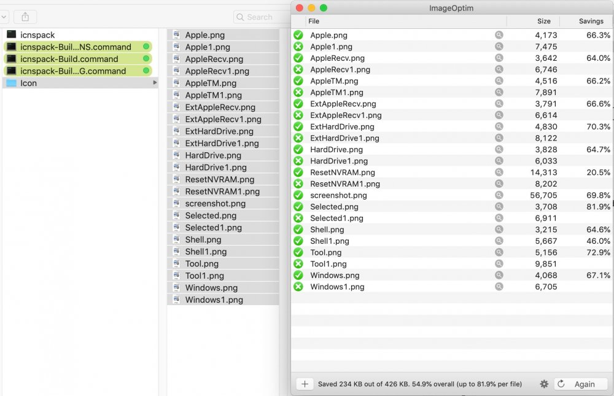
Task: Click magnifier icon for screenshot.png row
Action: click(499, 195)
